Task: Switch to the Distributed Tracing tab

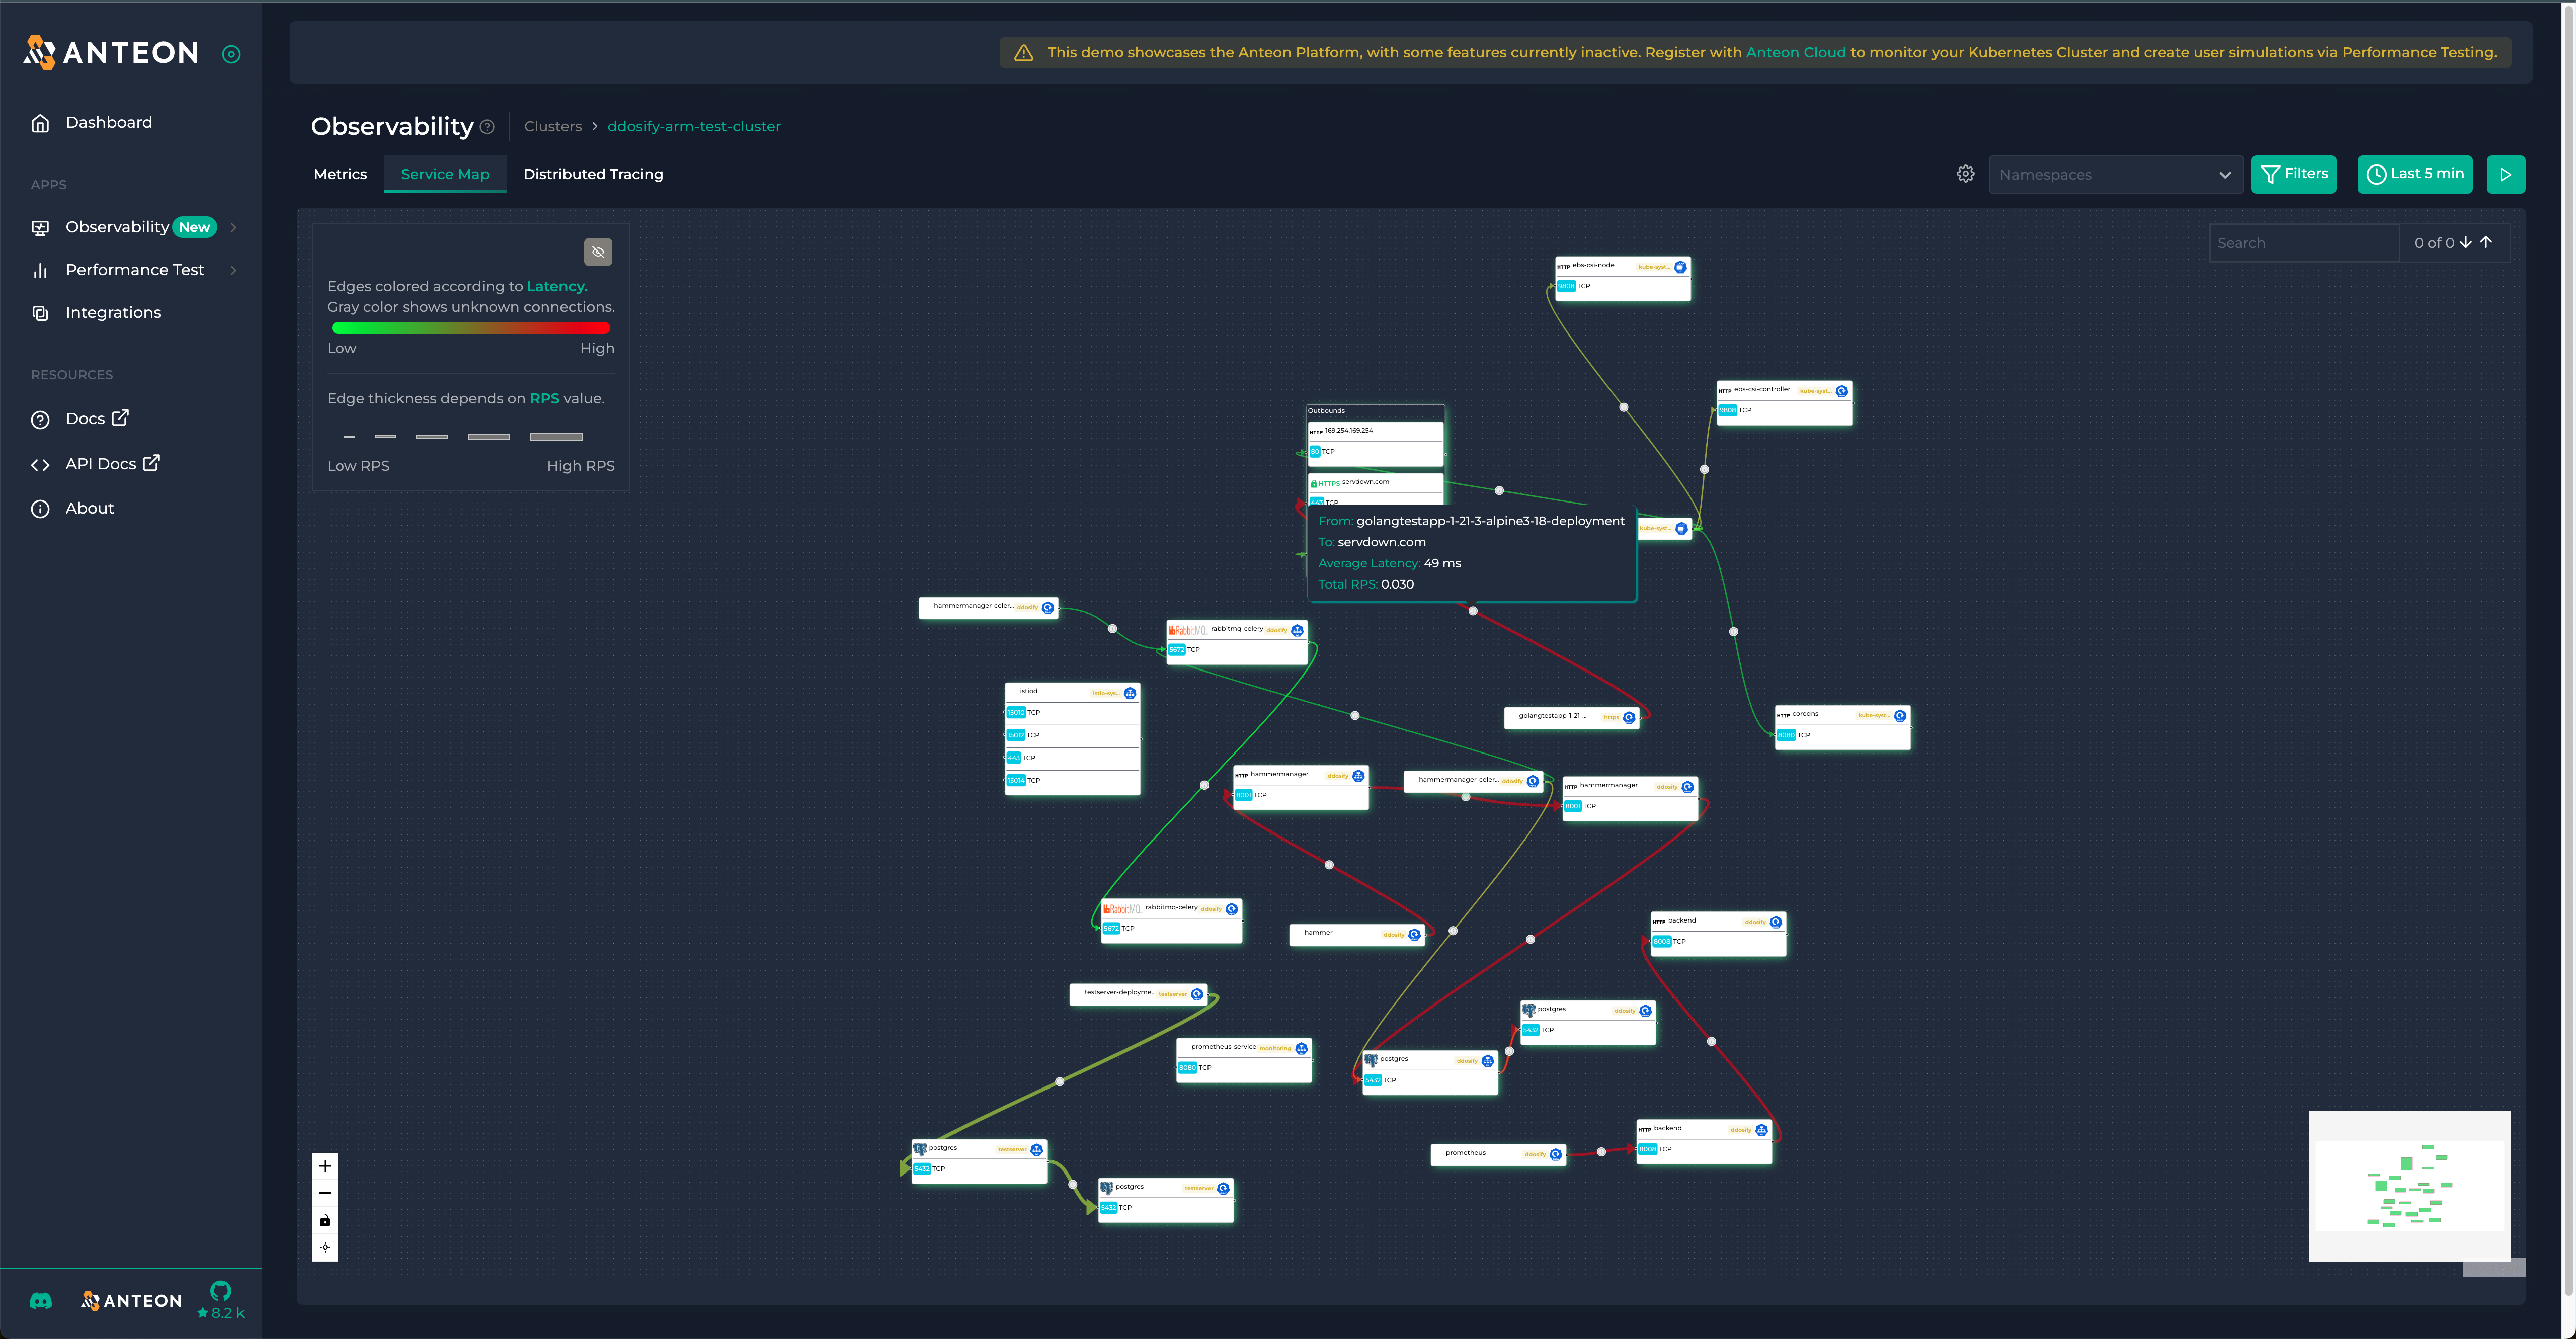Action: 593,174
